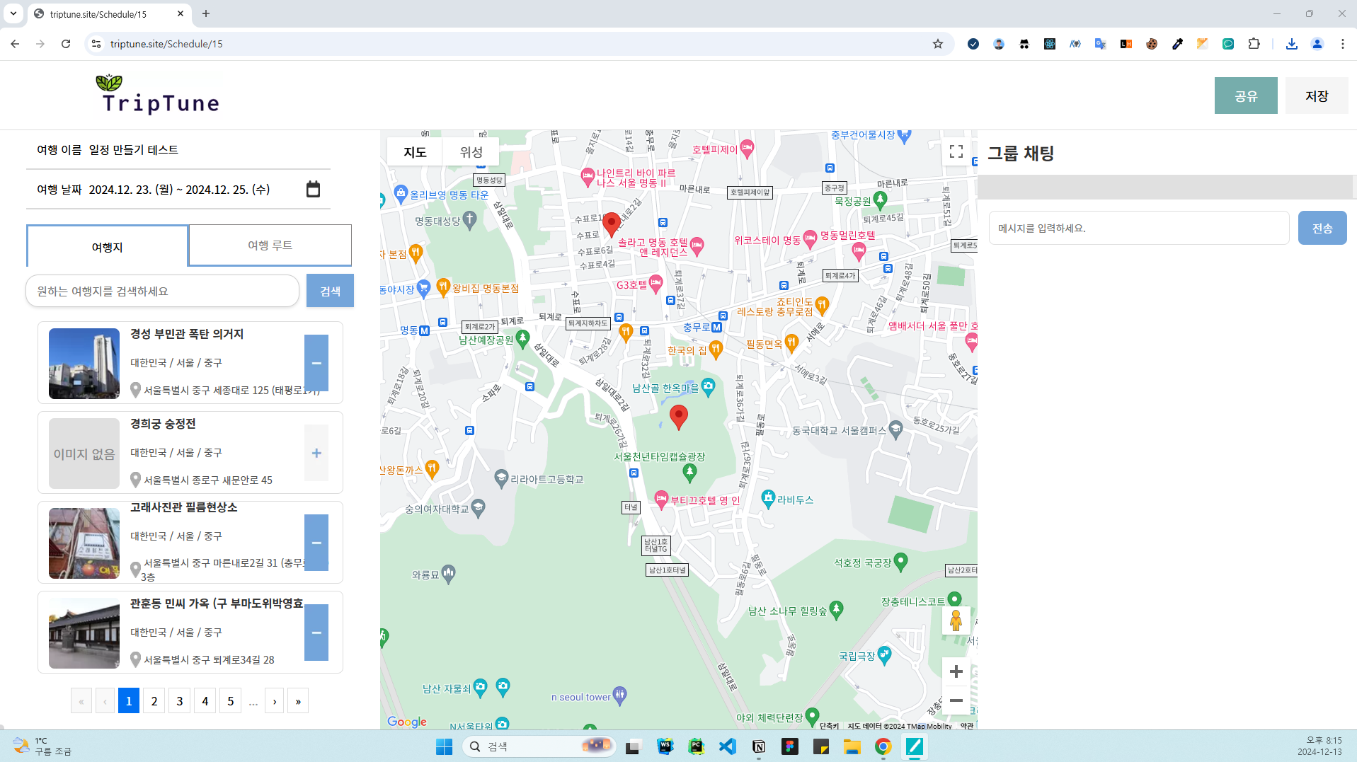Viewport: 1357px width, 762px height.
Task: Toggle fullscreen map view
Action: coord(956,151)
